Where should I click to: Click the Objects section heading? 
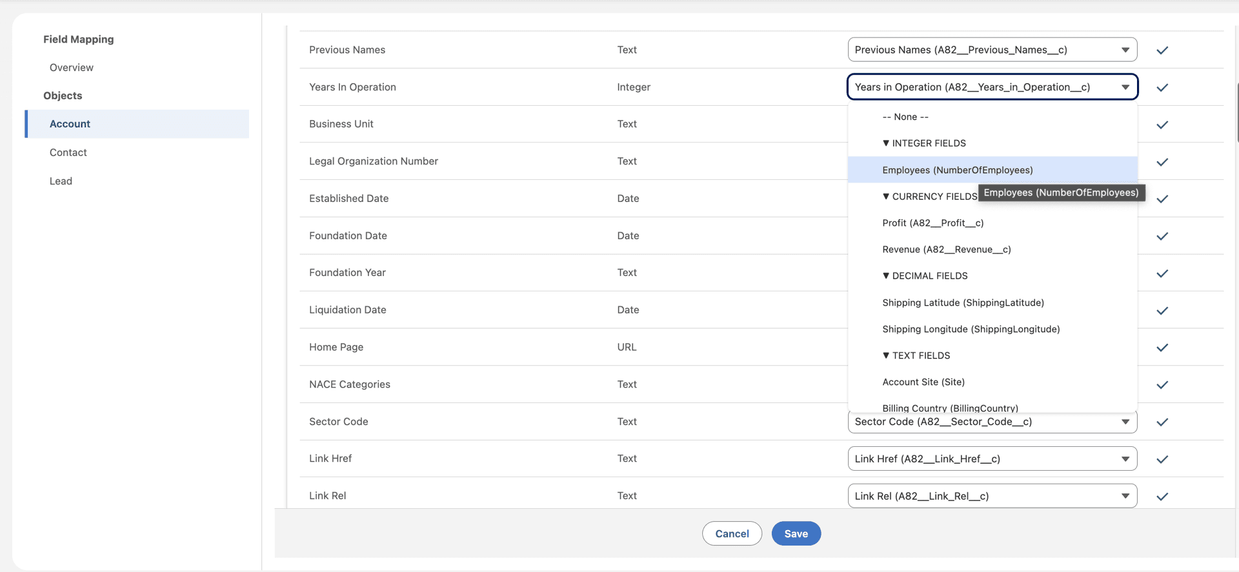pos(63,95)
